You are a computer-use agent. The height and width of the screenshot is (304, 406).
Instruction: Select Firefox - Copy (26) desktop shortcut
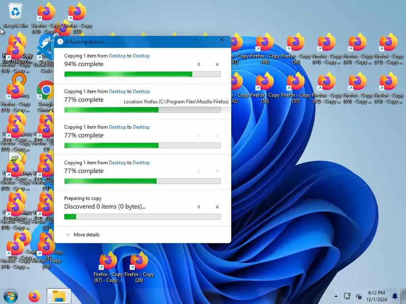tap(139, 267)
